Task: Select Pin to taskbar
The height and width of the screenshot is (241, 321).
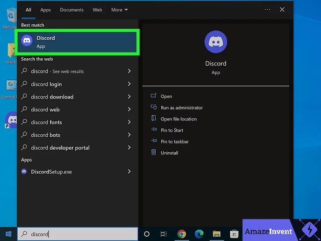Action: [x=175, y=141]
